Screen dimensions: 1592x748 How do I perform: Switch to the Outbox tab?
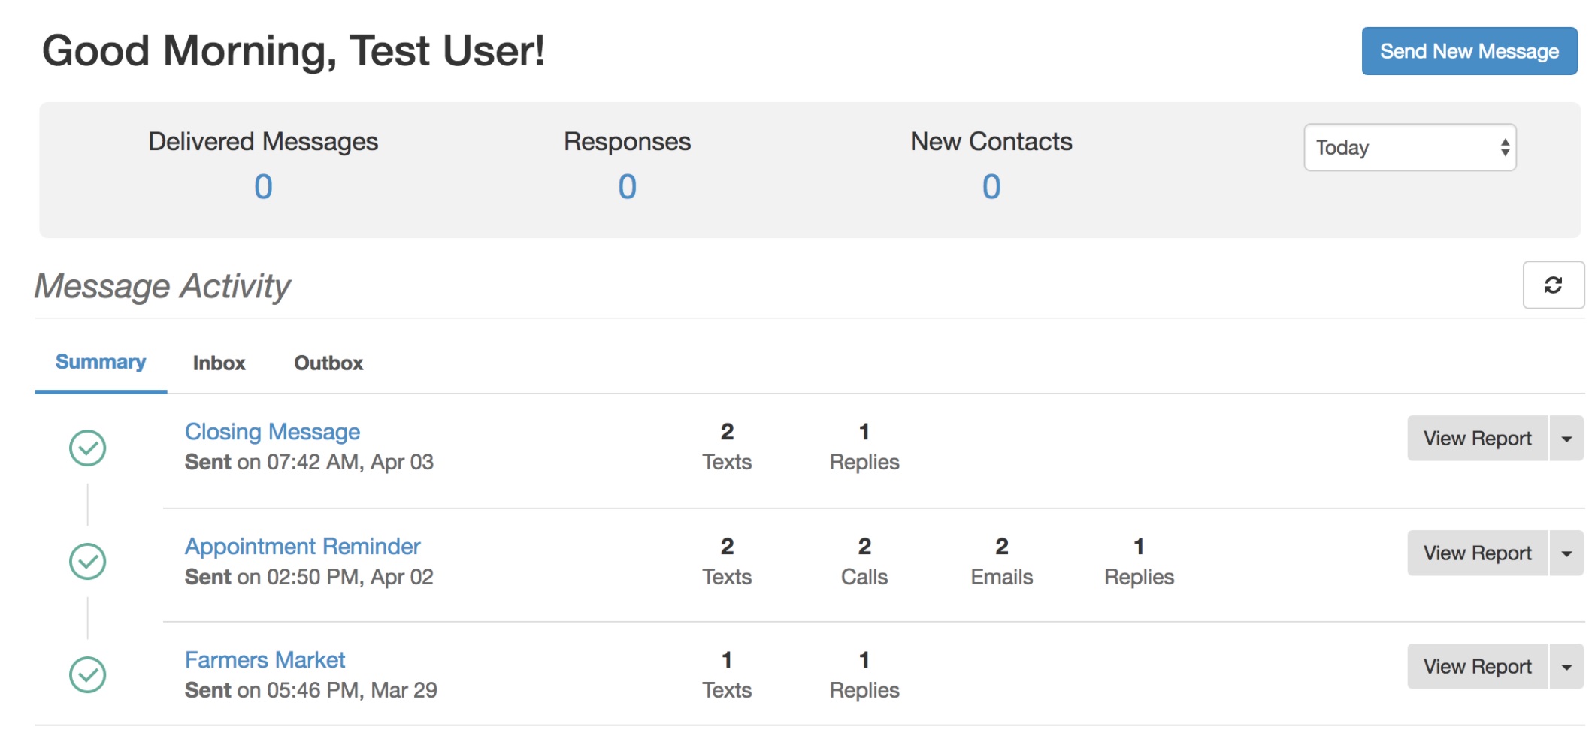[x=328, y=363]
